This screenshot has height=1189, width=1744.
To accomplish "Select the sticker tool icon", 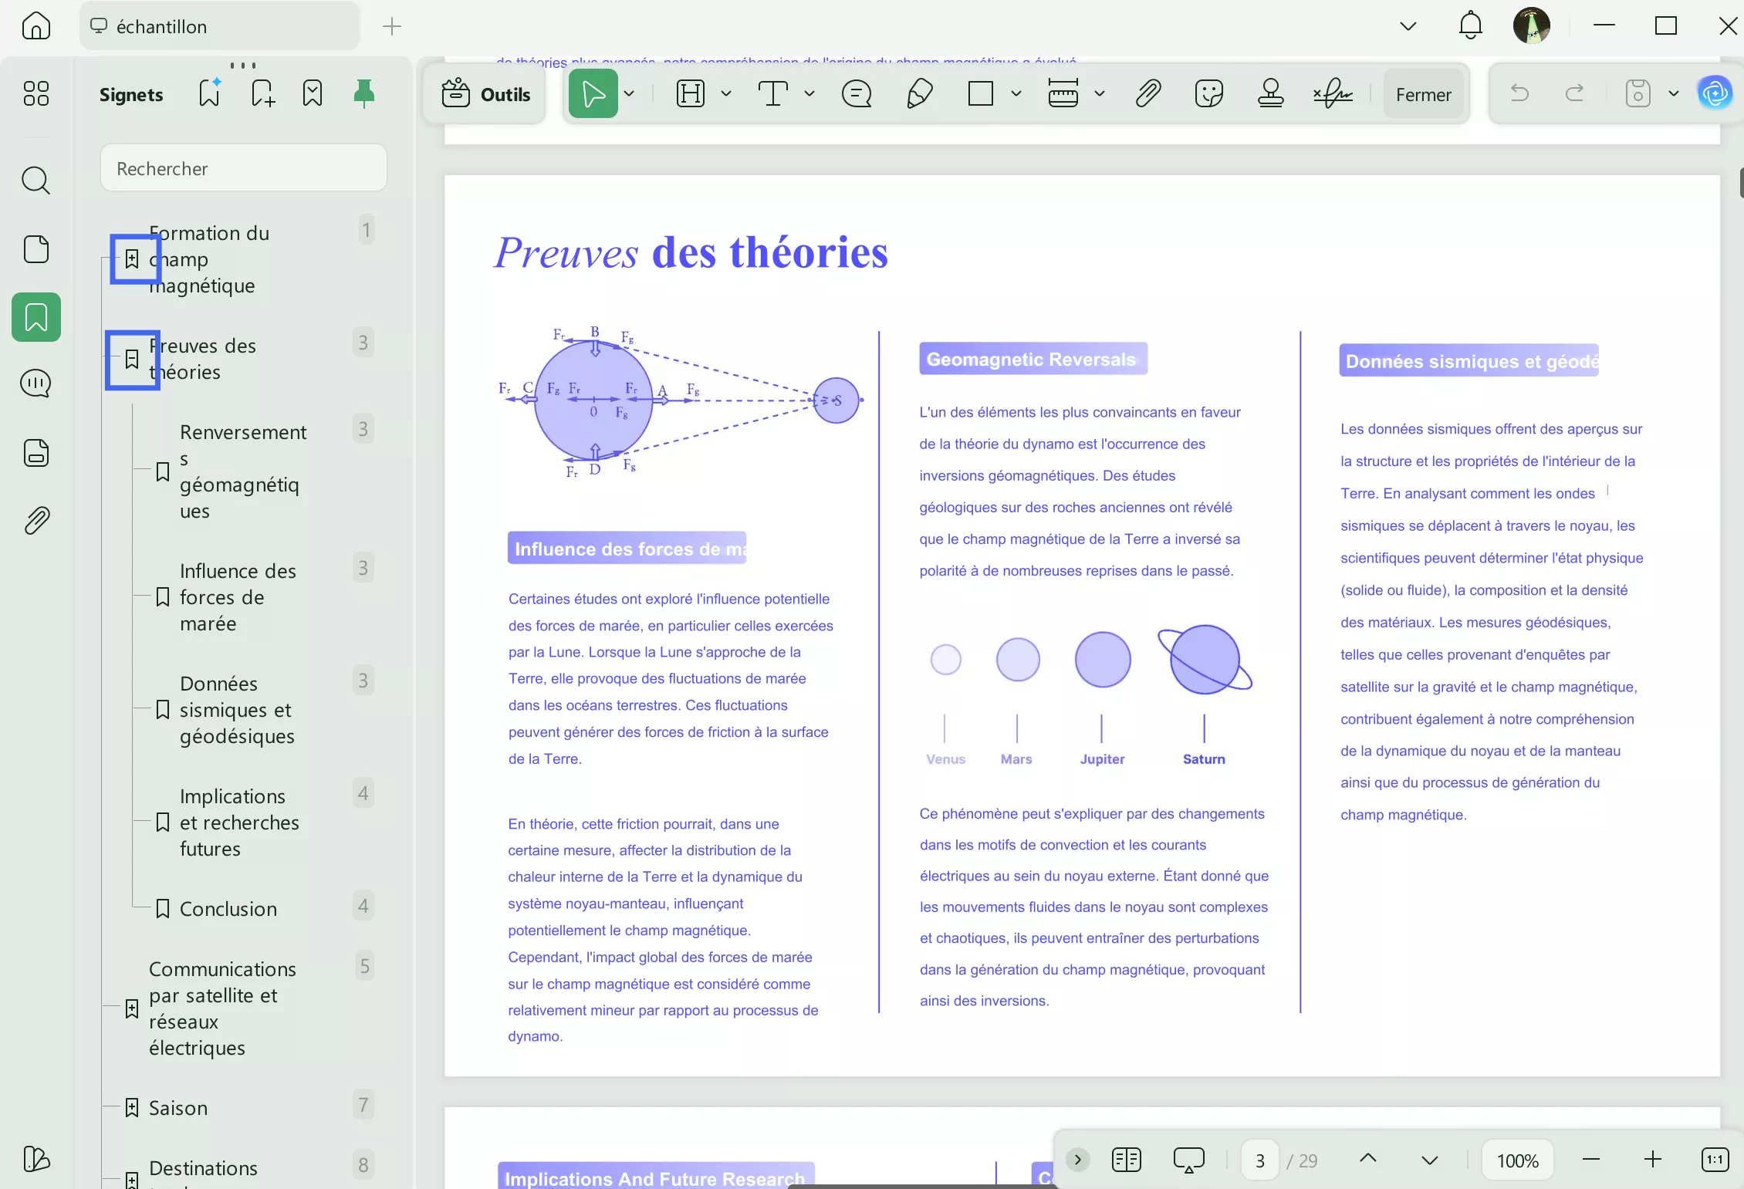I will pos(1208,94).
